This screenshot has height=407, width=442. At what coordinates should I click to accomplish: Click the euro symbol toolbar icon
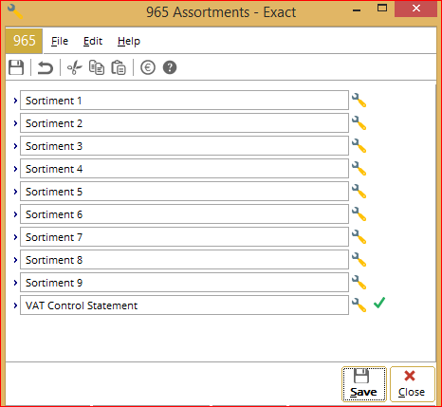coord(148,67)
